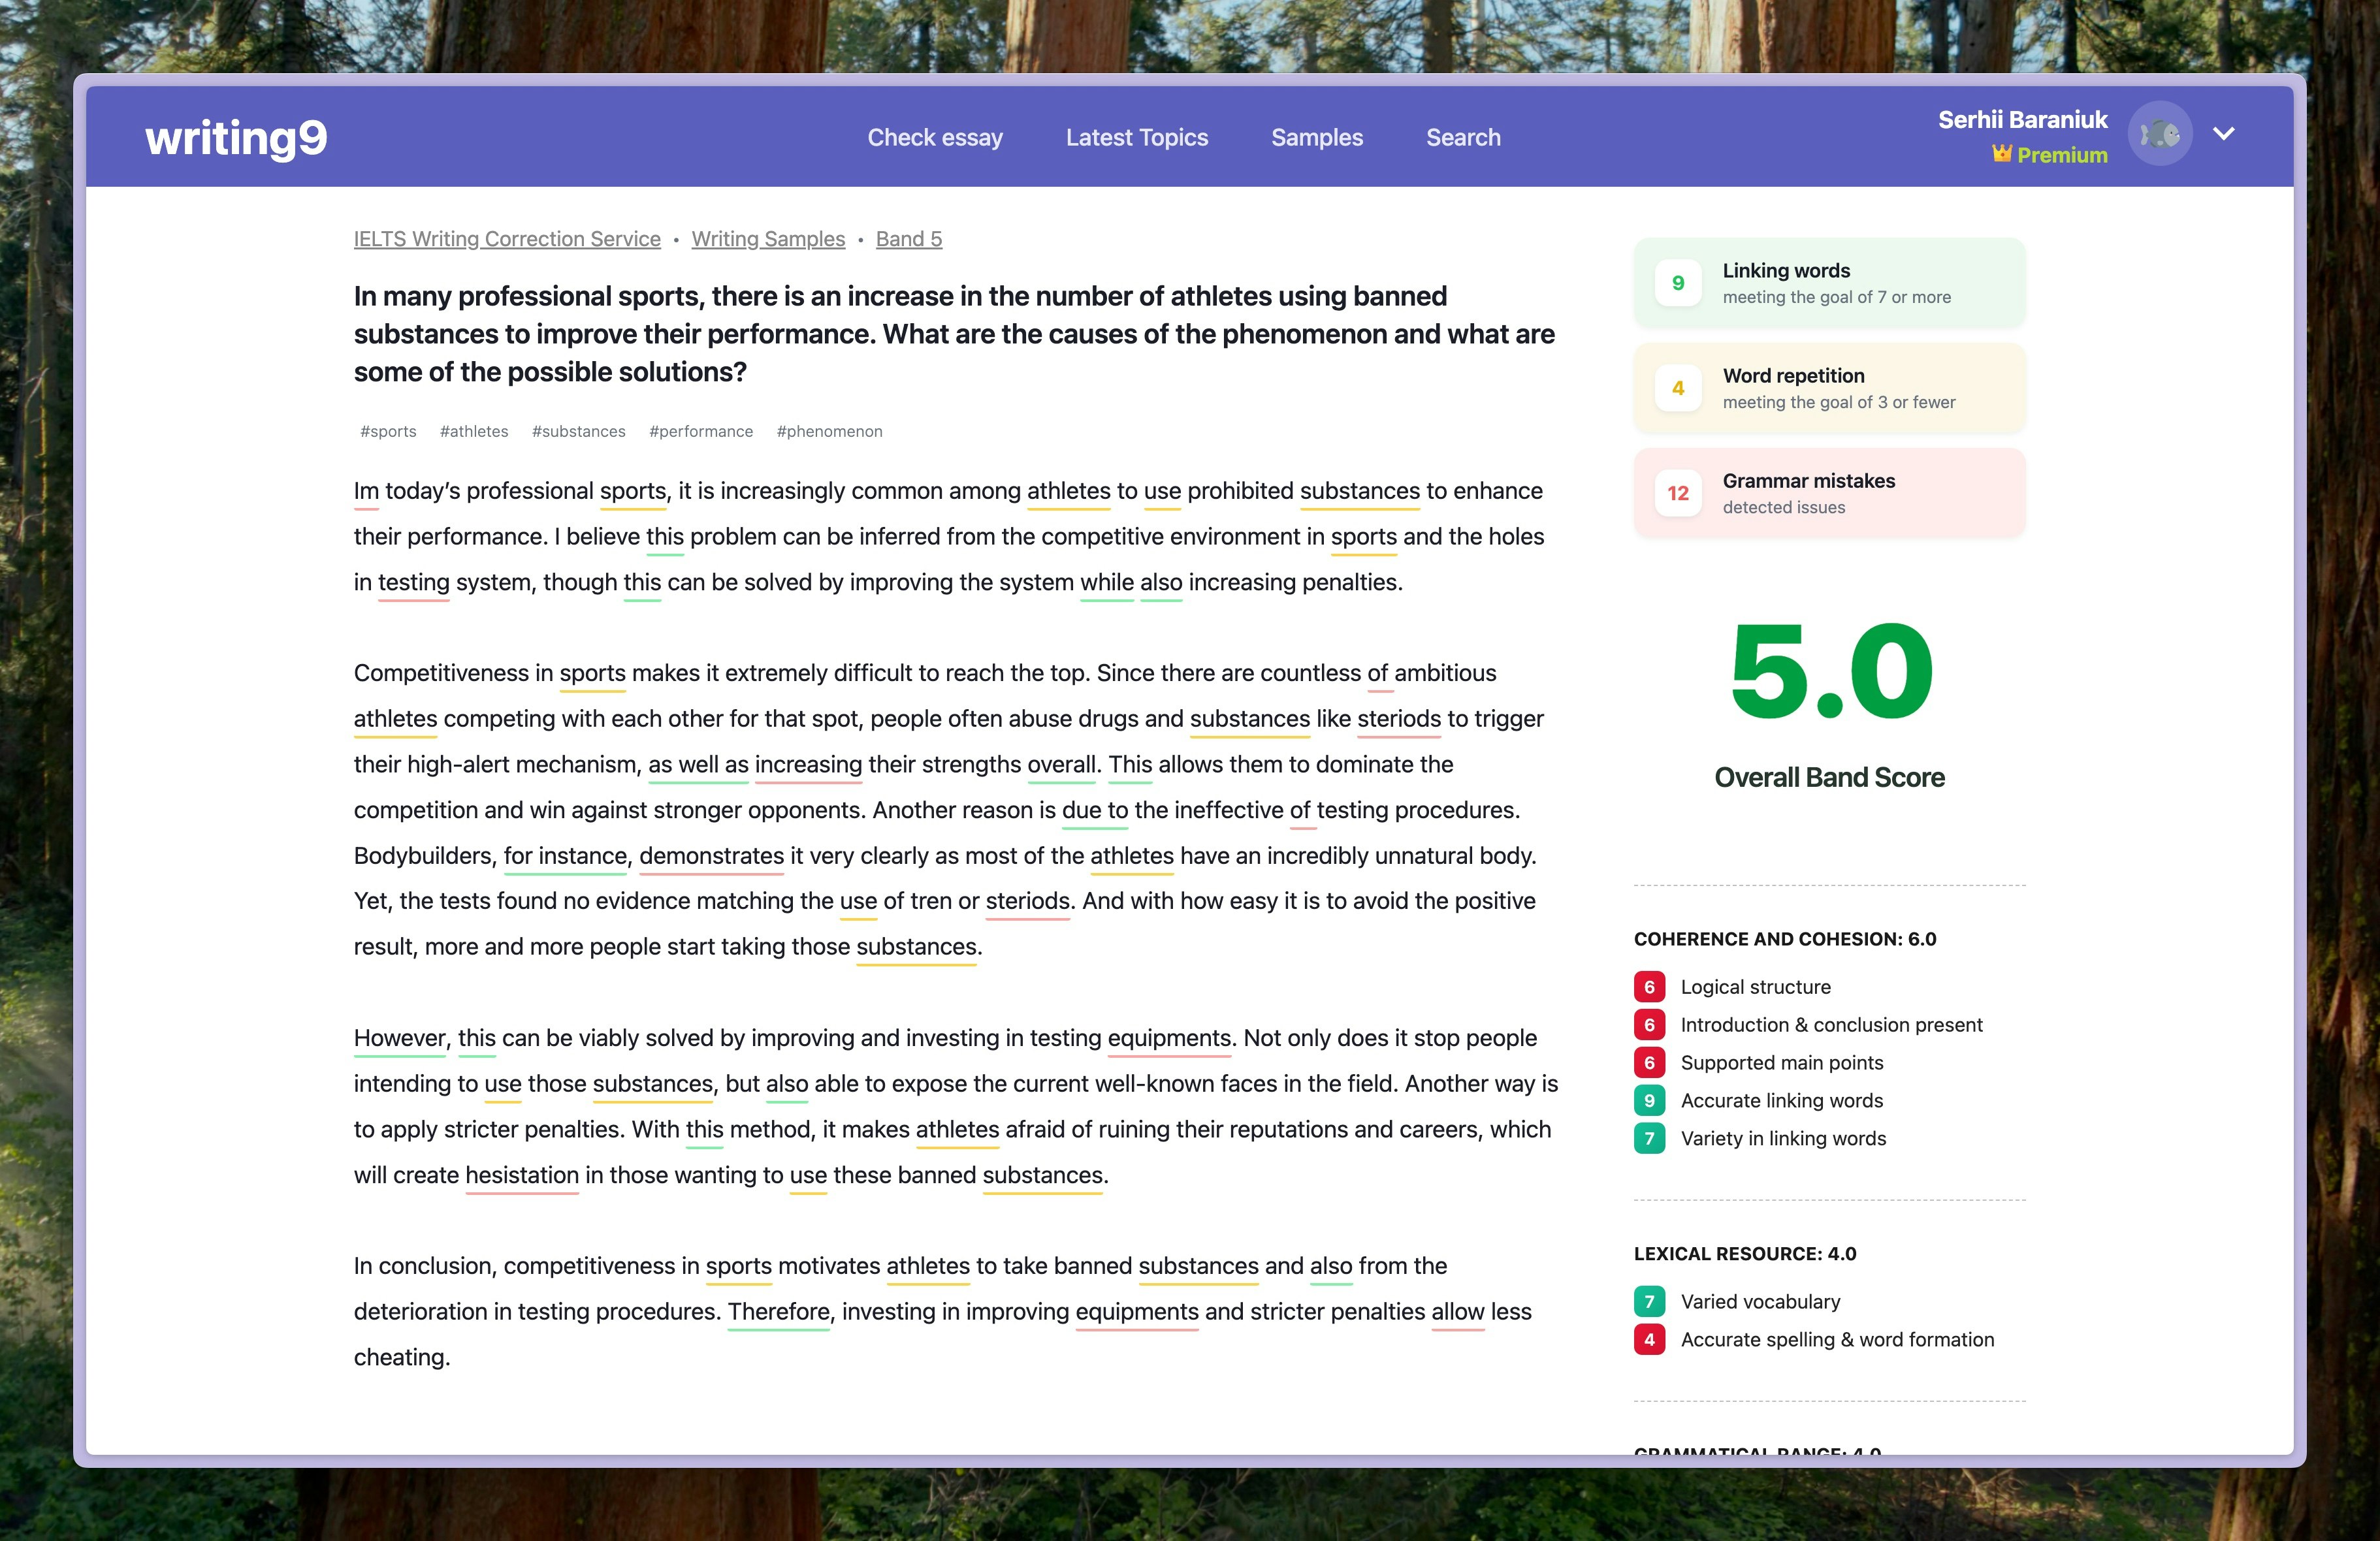Click the Varied vocabulary score badge
The image size is (2380, 1541).
(1649, 1302)
